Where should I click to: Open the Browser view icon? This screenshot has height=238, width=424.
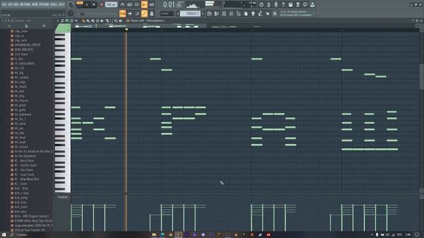[x=238, y=13]
